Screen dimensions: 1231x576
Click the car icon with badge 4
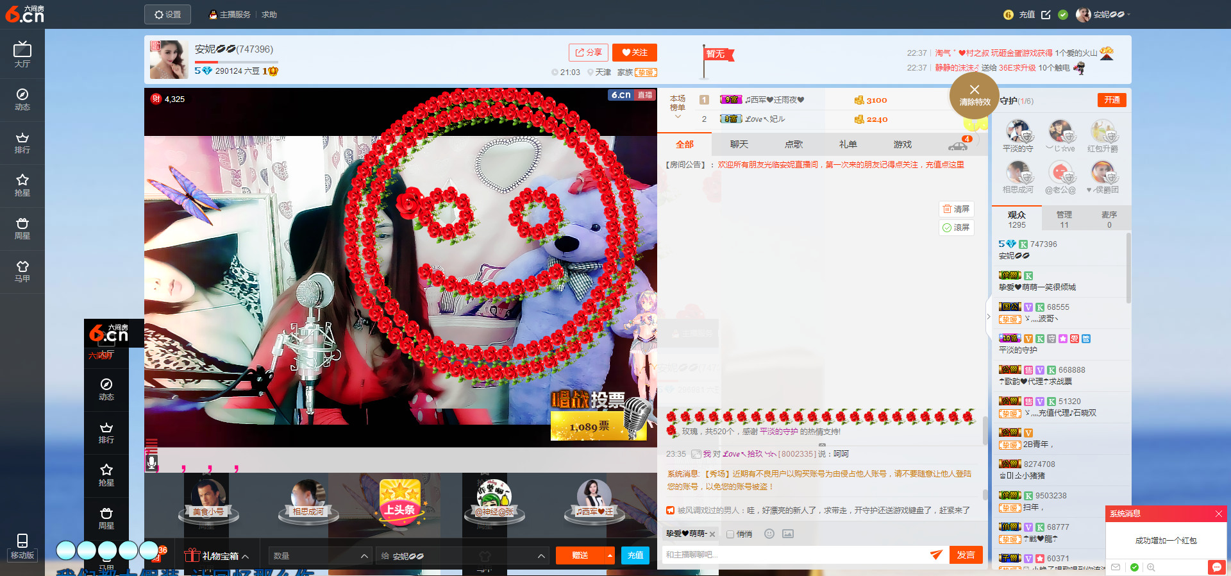click(959, 144)
